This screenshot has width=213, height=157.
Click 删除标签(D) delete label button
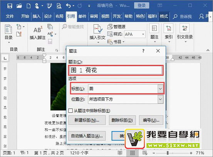tap(122, 120)
